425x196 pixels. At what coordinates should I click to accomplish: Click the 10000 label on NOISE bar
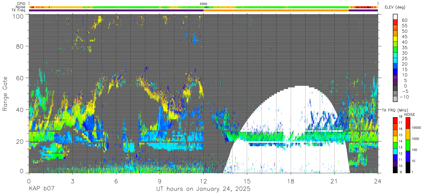[417, 128]
